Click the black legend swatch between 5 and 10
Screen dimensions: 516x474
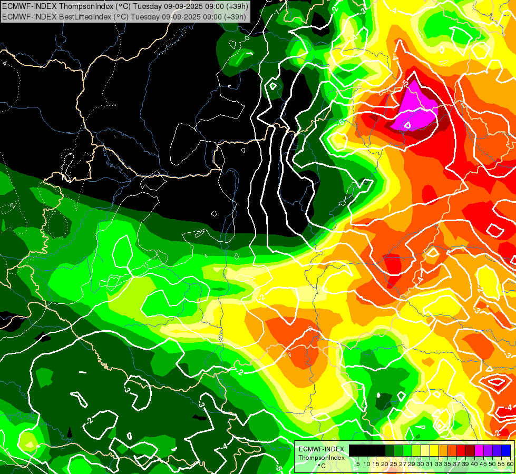(x=362, y=450)
